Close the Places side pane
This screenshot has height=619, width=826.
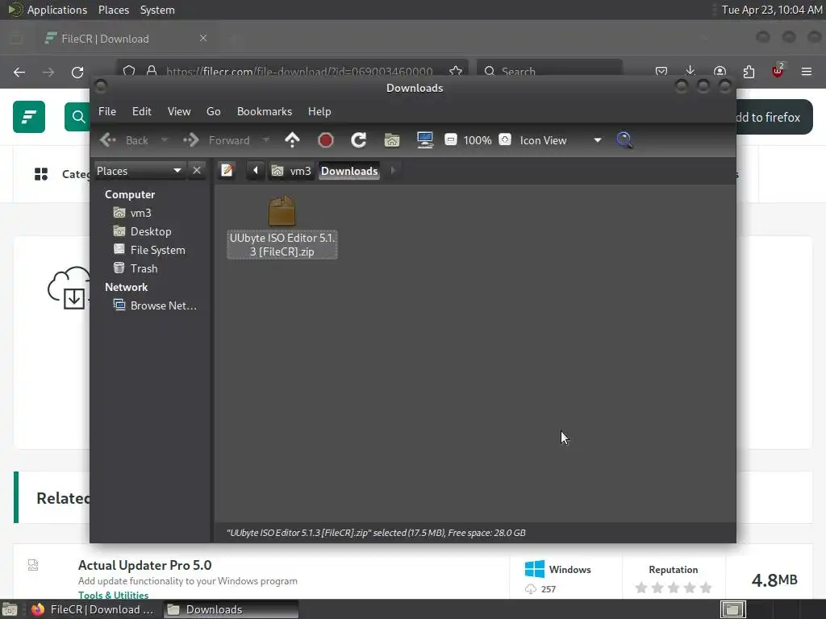pyautogui.click(x=197, y=171)
